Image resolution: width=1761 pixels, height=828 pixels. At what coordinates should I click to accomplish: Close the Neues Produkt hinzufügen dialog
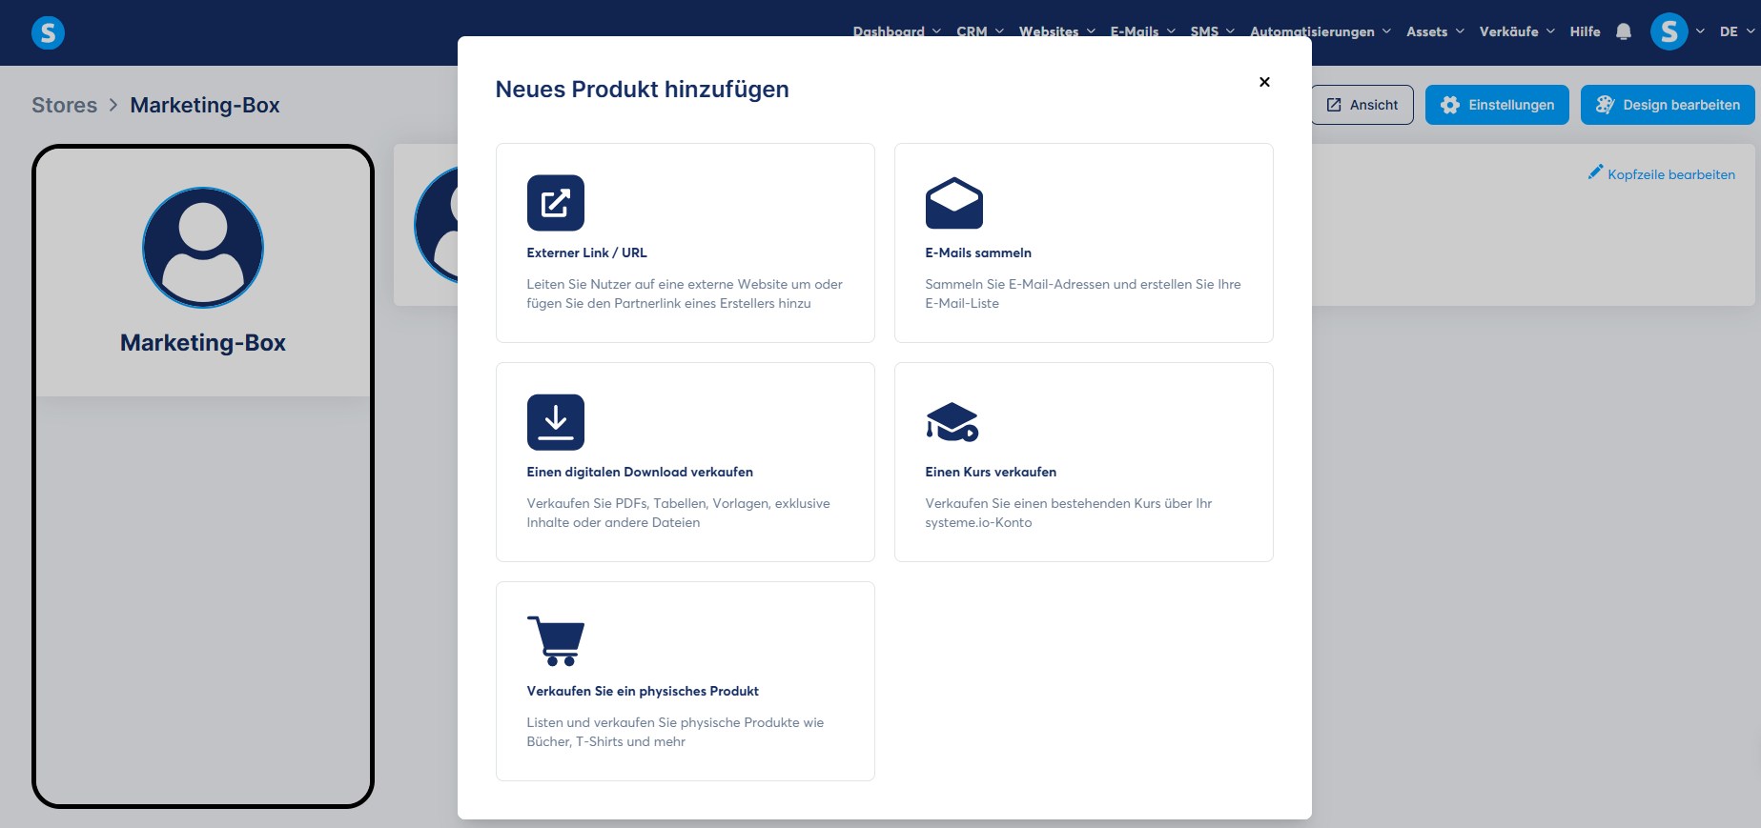tap(1264, 82)
